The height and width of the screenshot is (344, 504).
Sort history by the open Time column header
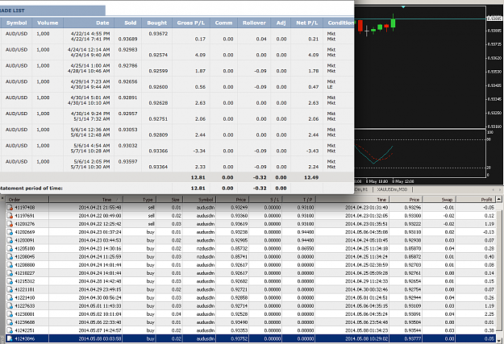point(85,200)
